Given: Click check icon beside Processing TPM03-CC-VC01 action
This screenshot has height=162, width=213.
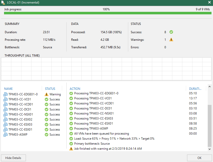Looking at the screenshot, I should [71, 98].
